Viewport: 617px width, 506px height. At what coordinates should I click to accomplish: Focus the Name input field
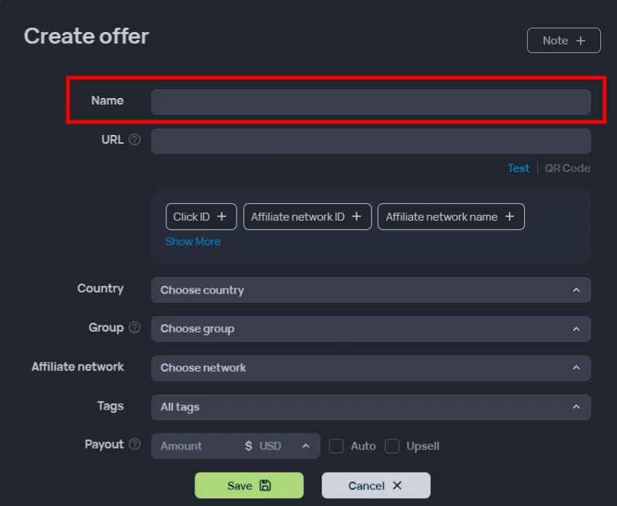(x=371, y=102)
